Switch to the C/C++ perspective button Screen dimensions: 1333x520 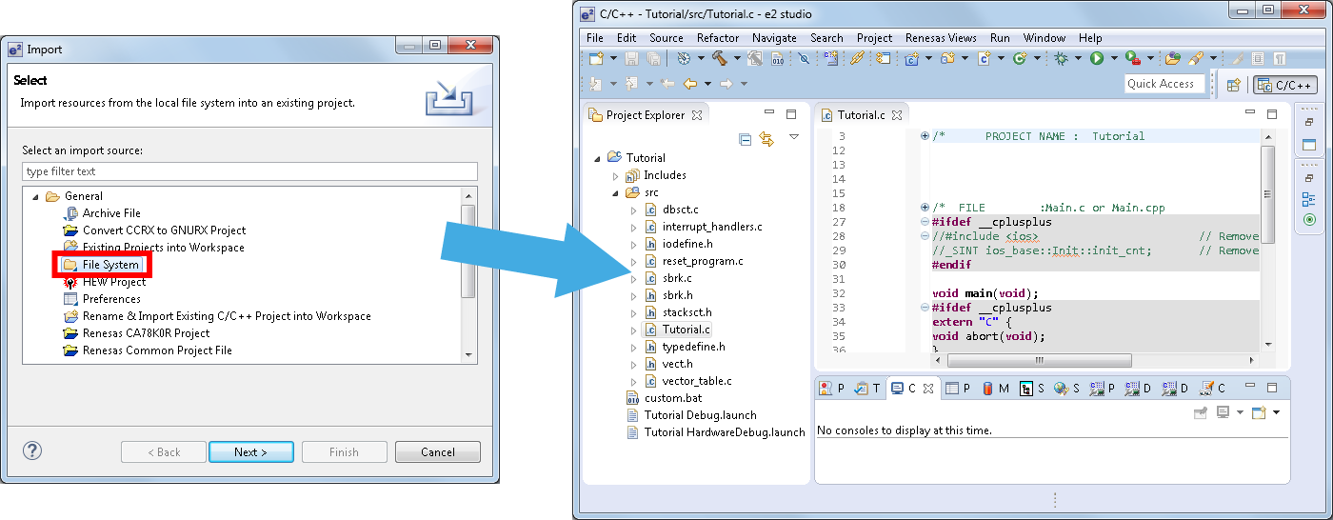click(x=1284, y=85)
